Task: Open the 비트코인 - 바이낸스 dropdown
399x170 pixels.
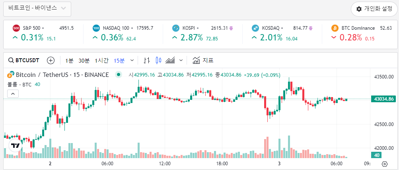Action: pyautogui.click(x=37, y=8)
